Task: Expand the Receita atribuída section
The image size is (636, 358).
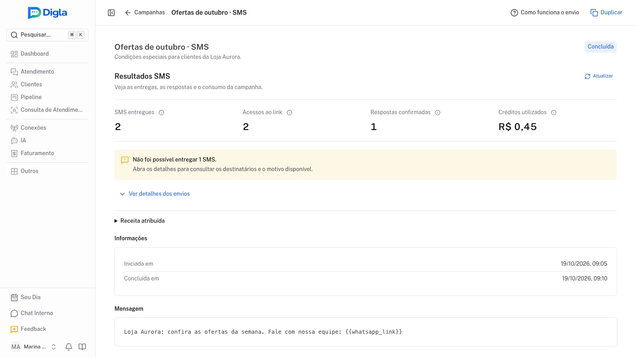Action: 140,221
